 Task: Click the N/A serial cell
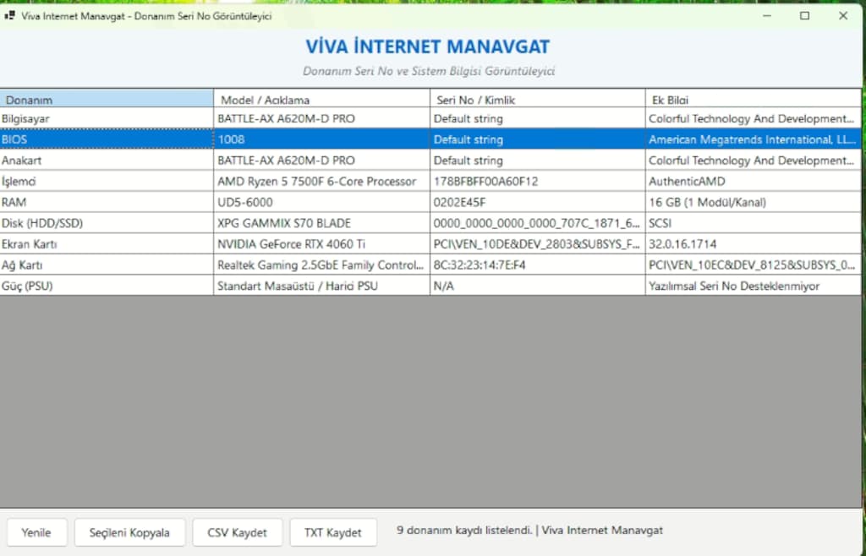pyautogui.click(x=537, y=286)
